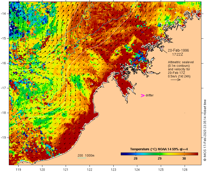The width and height of the screenshot is (208, 172).
Task: Click the 'Altimetric sealevel' legend text
Action: pyautogui.click(x=181, y=62)
